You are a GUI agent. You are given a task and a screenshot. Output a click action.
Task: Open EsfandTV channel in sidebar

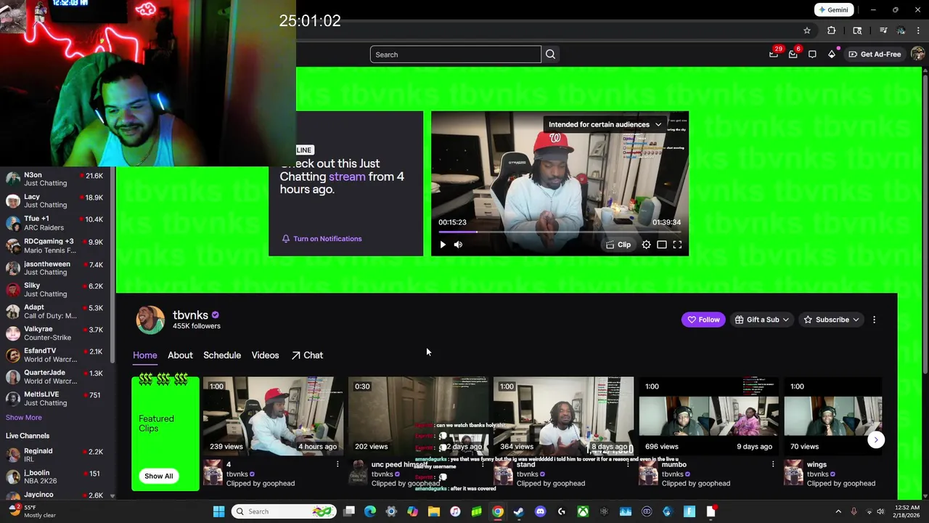pos(54,355)
